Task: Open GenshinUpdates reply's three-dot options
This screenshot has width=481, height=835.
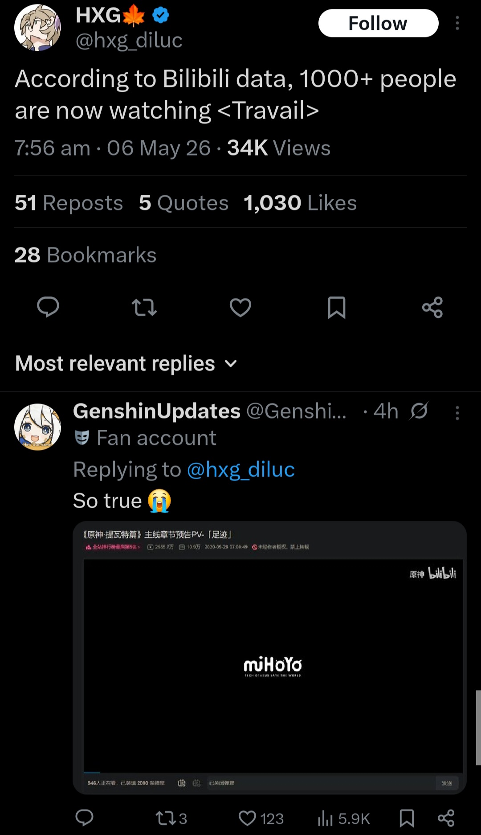Action: (457, 413)
